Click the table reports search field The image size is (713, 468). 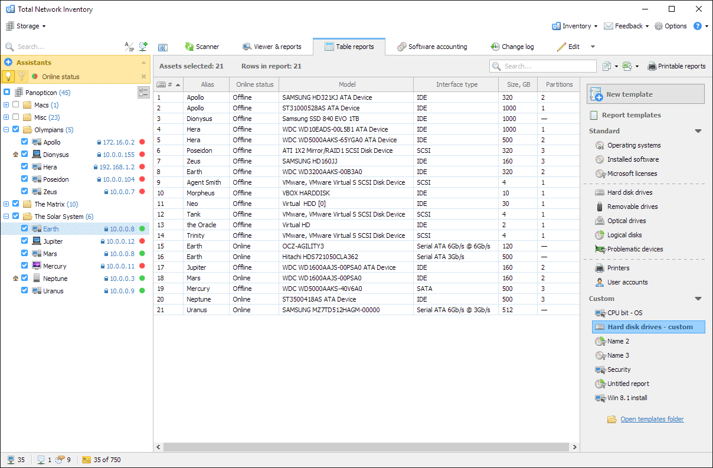tap(543, 66)
